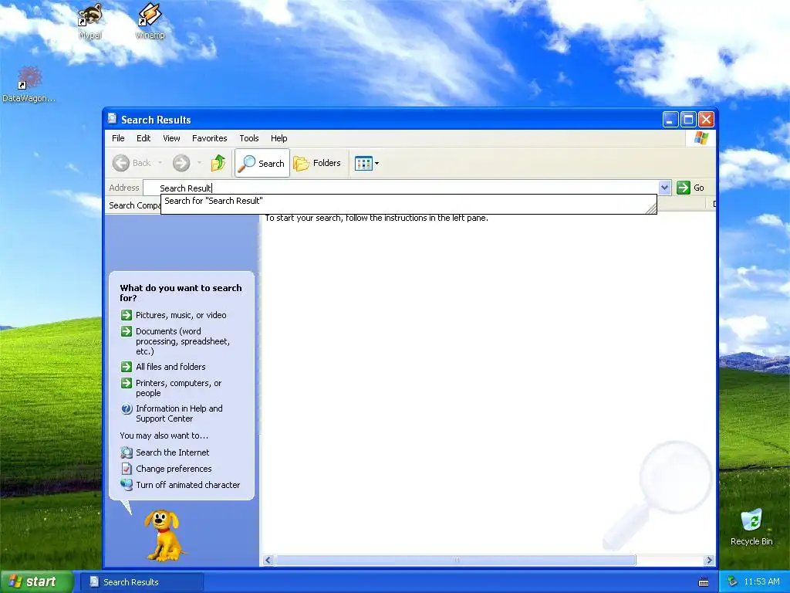790x593 pixels.
Task: Open the Mypal desktop shortcut
Action: click(90, 21)
